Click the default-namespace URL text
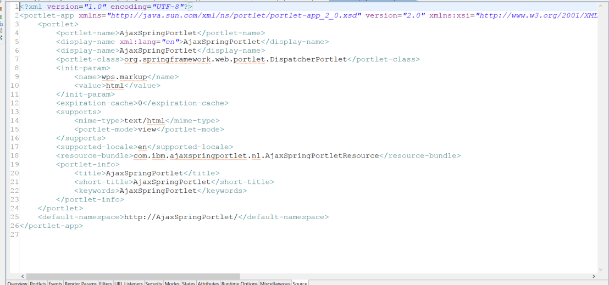Viewport: 609px width, 285px height. point(181,217)
